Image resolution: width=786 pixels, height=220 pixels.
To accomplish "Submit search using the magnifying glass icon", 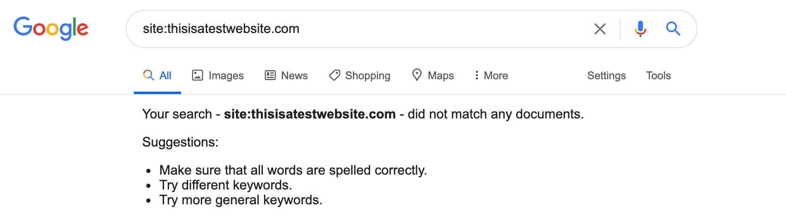I will (x=673, y=29).
